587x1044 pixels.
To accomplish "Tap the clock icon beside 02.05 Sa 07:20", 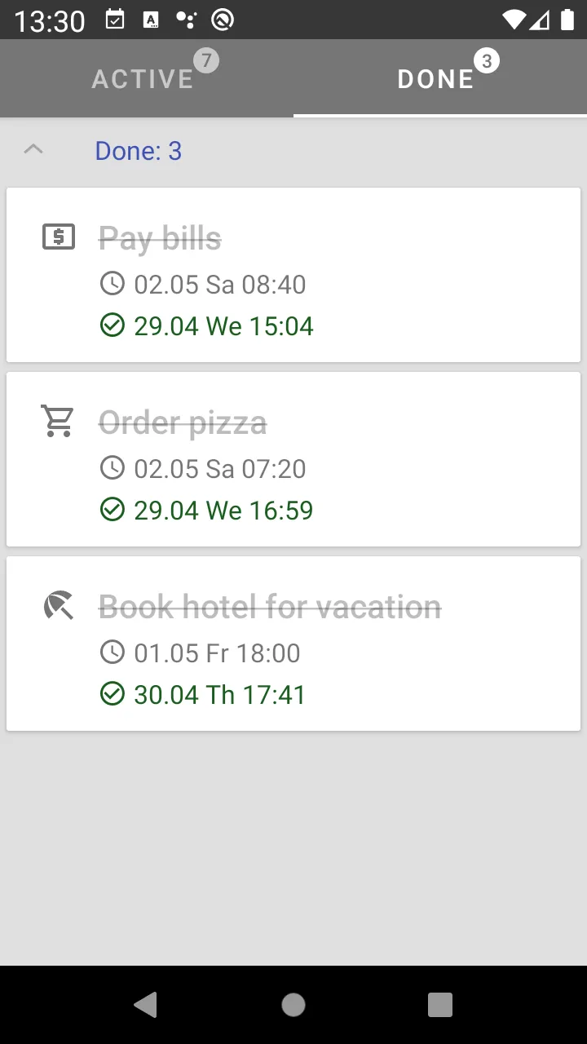I will click(x=112, y=468).
